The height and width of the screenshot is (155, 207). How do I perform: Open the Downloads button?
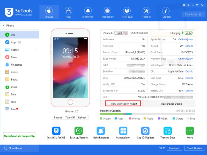tap(193, 14)
